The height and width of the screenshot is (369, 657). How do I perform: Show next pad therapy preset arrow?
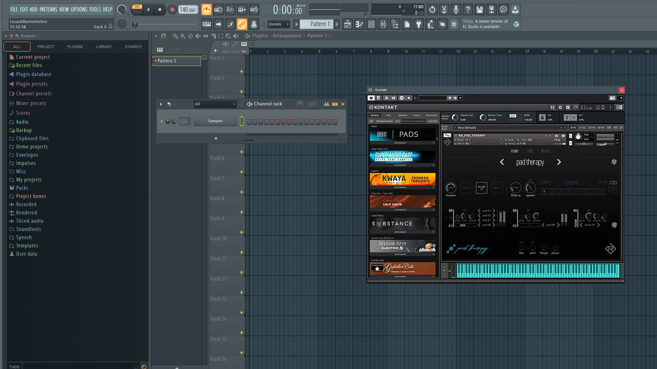coord(559,162)
